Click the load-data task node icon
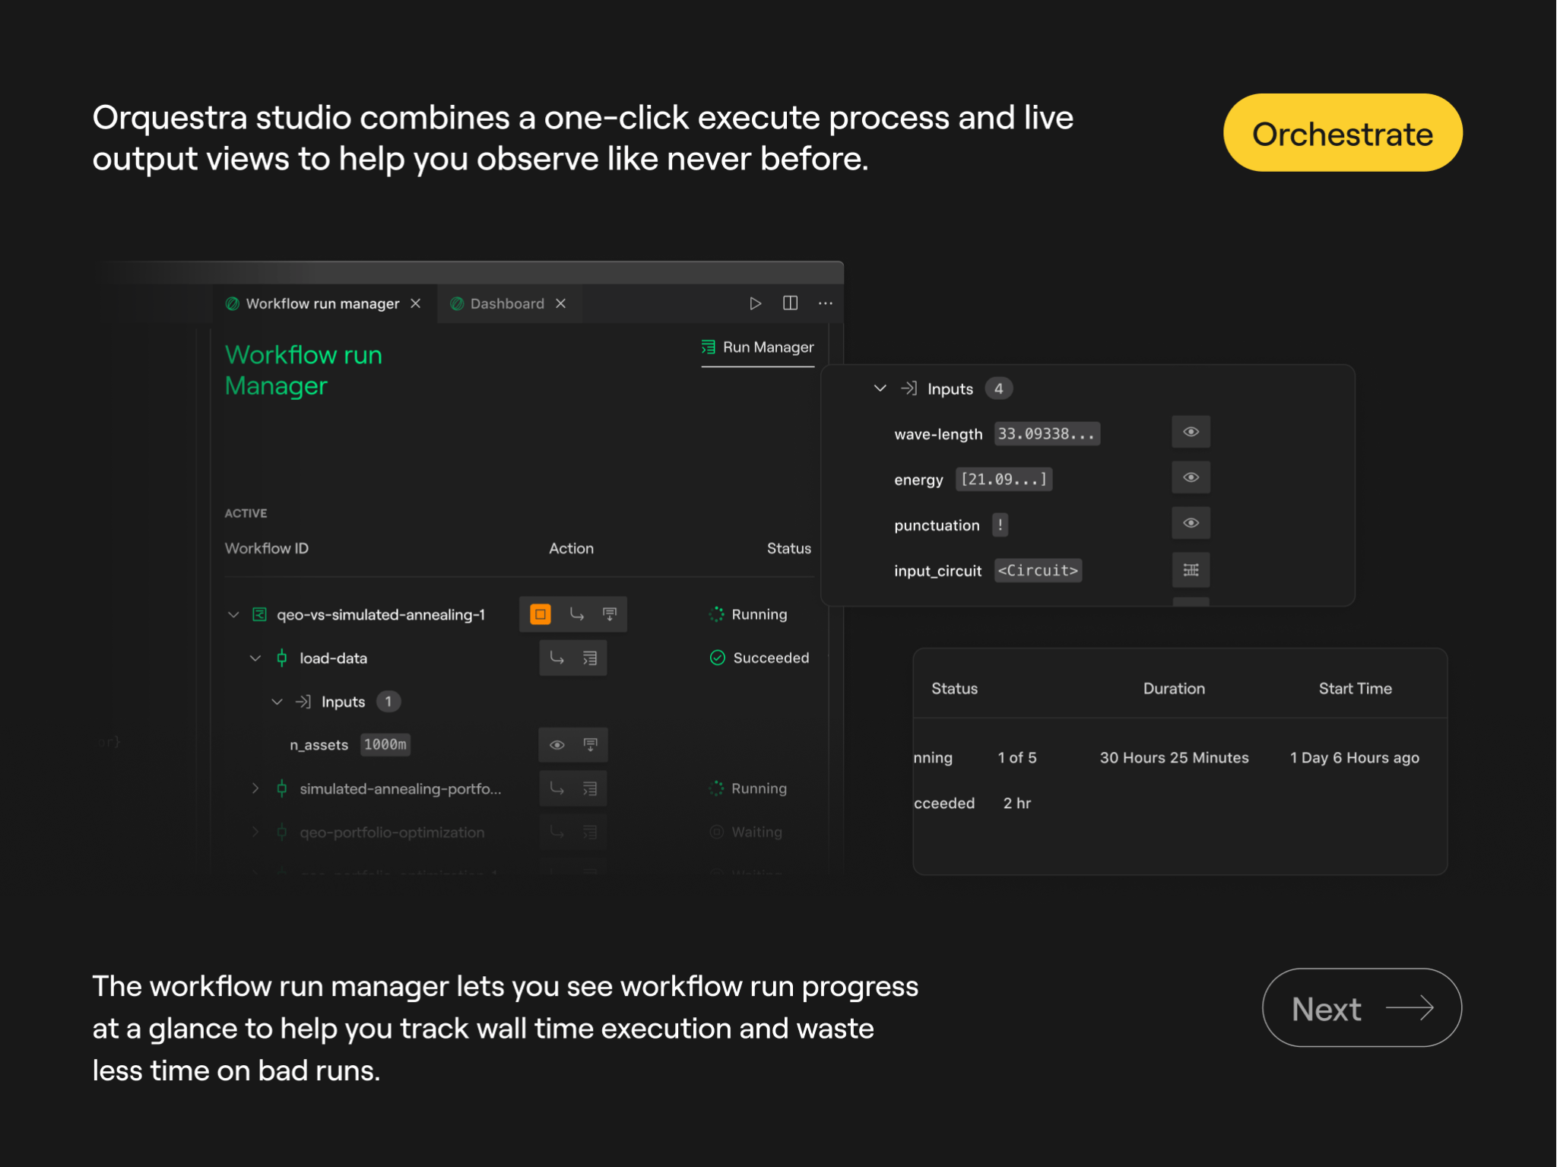Viewport: 1557px width, 1167px height. tap(282, 658)
